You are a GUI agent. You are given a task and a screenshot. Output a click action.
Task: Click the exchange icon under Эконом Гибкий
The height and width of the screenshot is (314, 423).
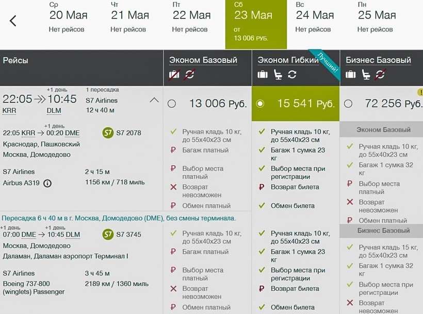(292, 75)
